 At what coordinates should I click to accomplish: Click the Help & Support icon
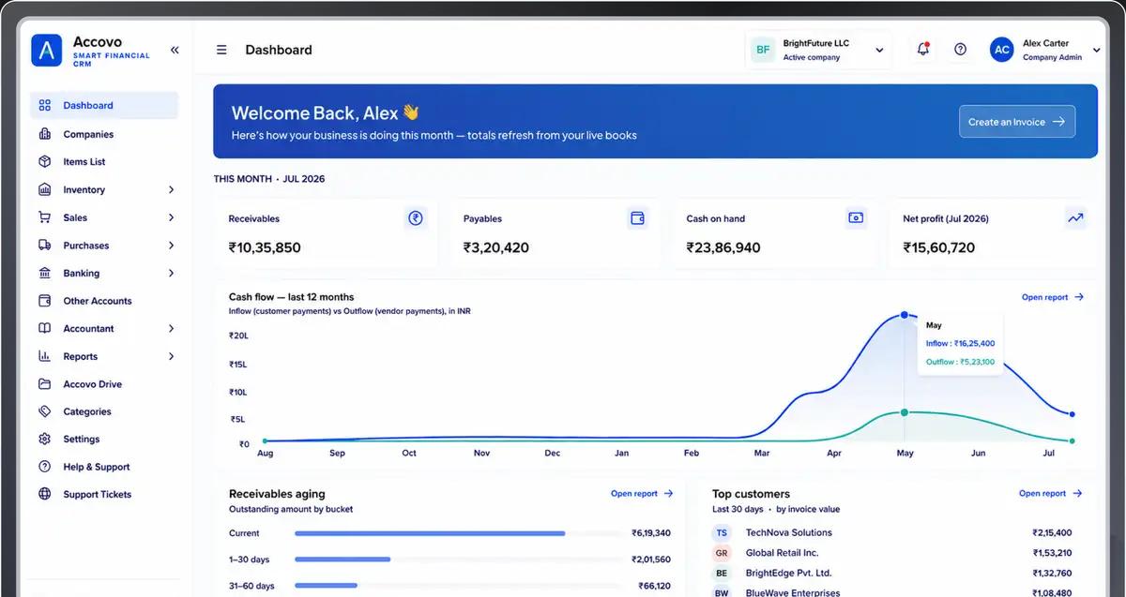point(44,467)
